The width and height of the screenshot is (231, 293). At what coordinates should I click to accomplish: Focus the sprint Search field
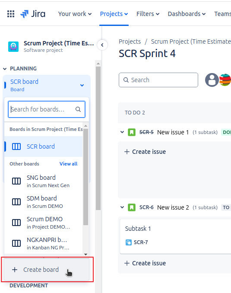click(x=158, y=80)
